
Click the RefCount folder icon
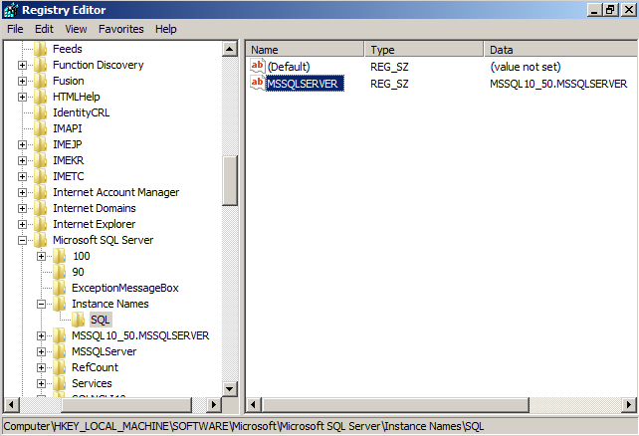[59, 367]
